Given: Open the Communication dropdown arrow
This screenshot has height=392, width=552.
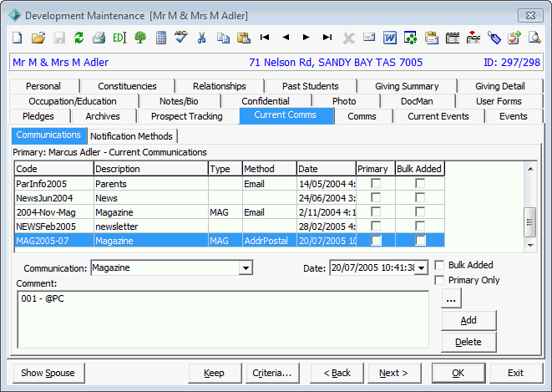Looking at the screenshot, I should point(246,268).
